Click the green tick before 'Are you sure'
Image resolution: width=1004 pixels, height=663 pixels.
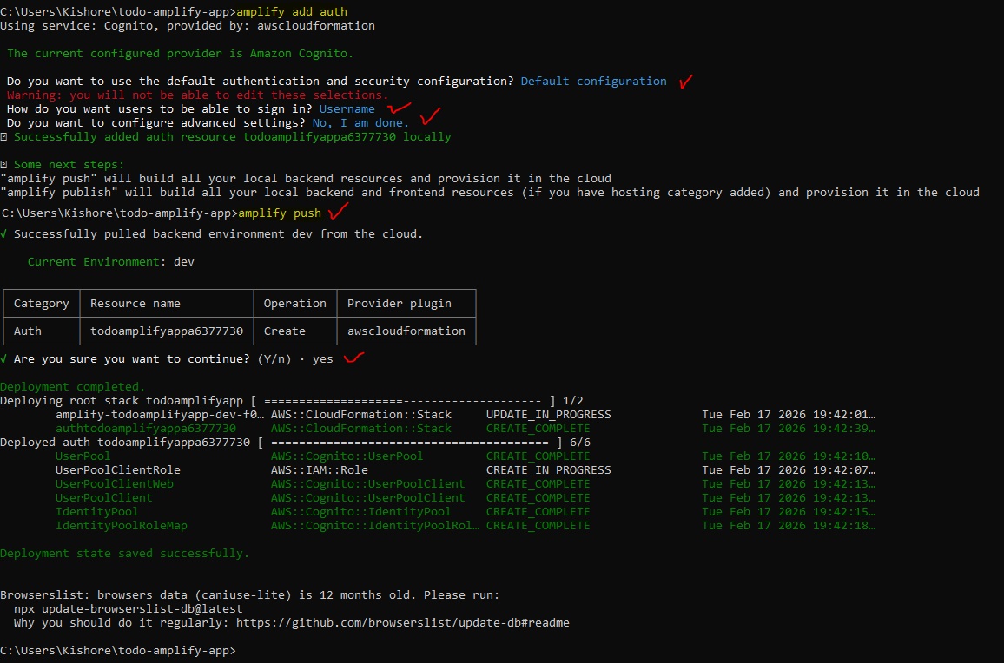pos(4,359)
